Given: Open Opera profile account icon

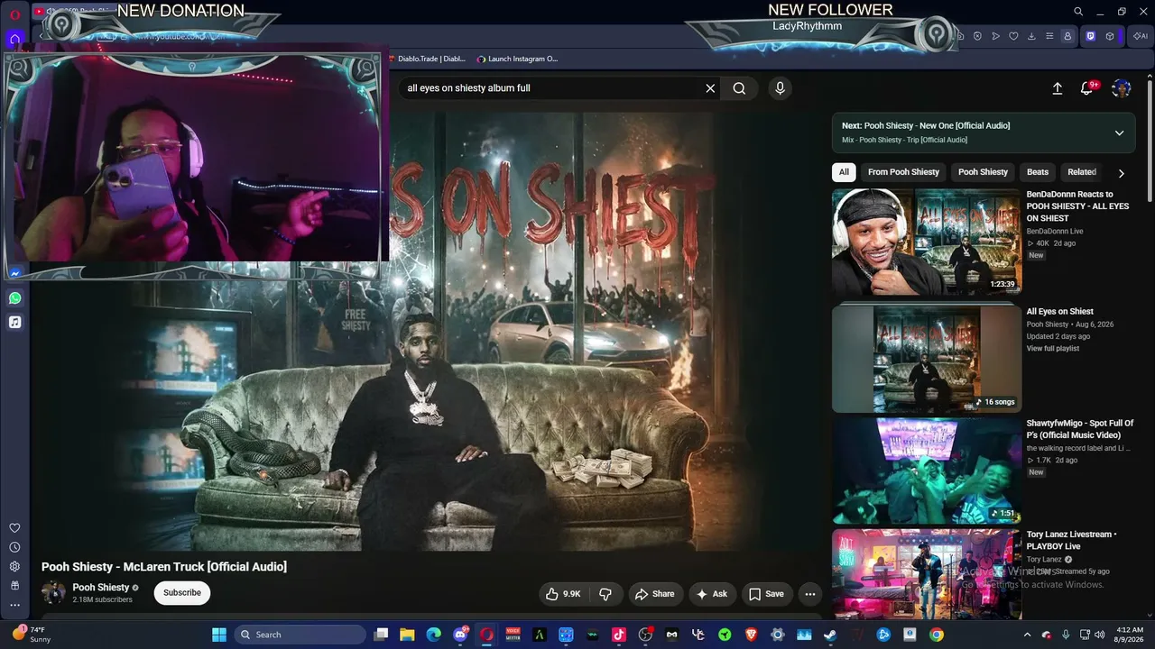Looking at the screenshot, I should [1067, 36].
